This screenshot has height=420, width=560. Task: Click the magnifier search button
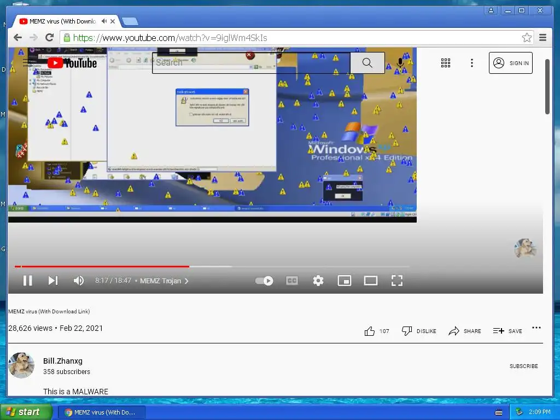point(367,63)
